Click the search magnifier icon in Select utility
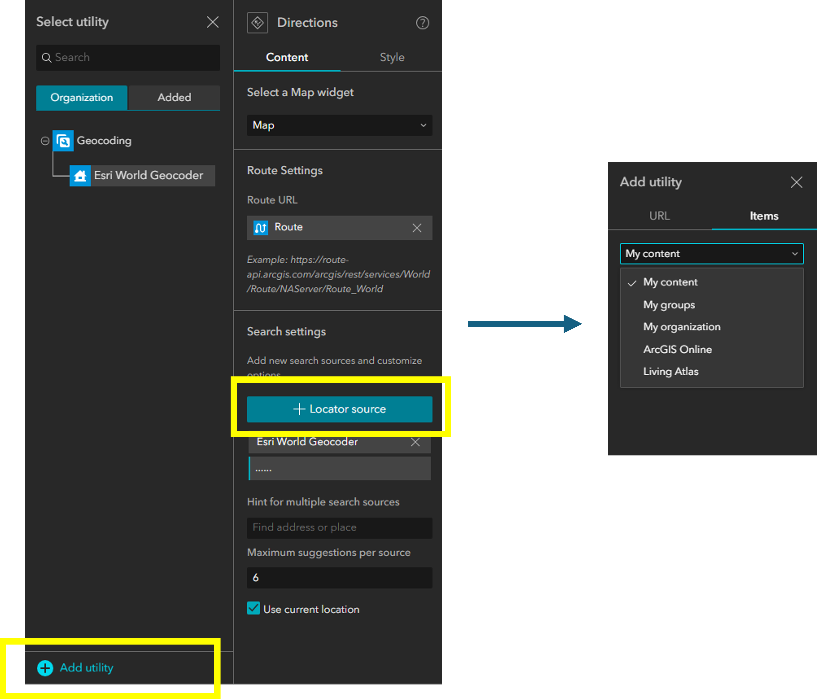 pos(46,58)
